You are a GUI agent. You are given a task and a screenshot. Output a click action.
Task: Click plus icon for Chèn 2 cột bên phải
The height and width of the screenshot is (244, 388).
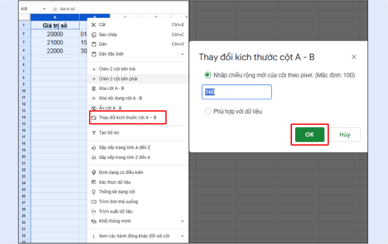94,79
